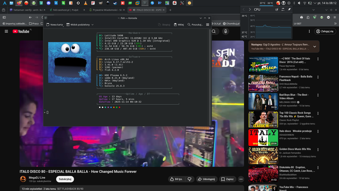Click the Subskrybuj button
This screenshot has width=339, height=191.
(x=65, y=179)
